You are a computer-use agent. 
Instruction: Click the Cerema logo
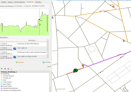[20, 62]
